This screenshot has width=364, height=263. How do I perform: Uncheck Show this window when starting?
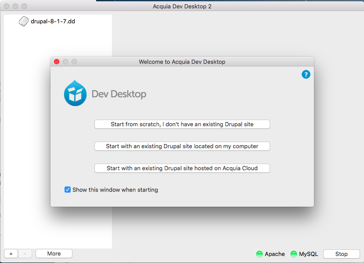[68, 190]
